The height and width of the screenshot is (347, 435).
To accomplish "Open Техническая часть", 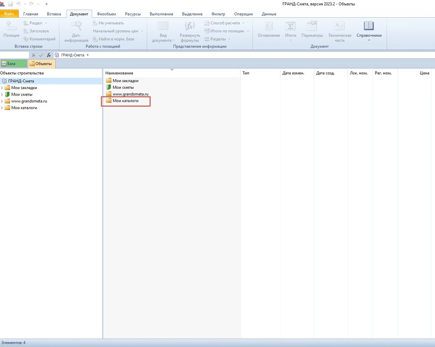I will click(x=340, y=32).
